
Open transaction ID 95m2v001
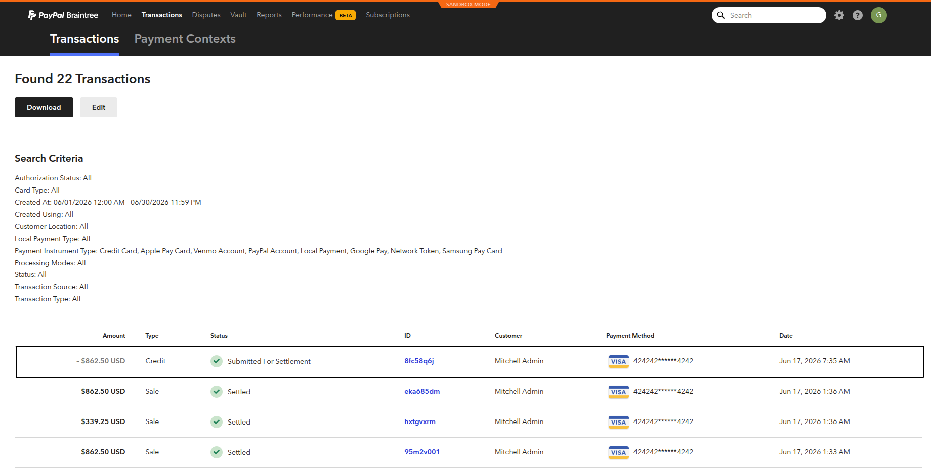[422, 452]
